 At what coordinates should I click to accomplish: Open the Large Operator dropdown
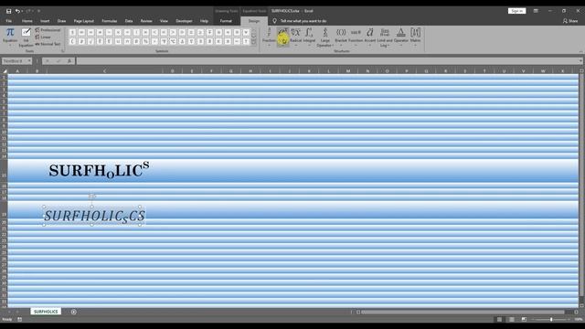point(325,37)
